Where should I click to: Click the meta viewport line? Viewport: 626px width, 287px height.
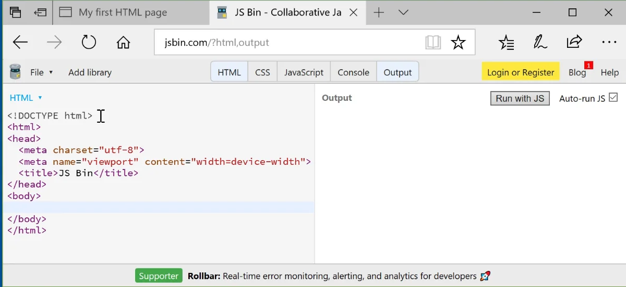164,161
